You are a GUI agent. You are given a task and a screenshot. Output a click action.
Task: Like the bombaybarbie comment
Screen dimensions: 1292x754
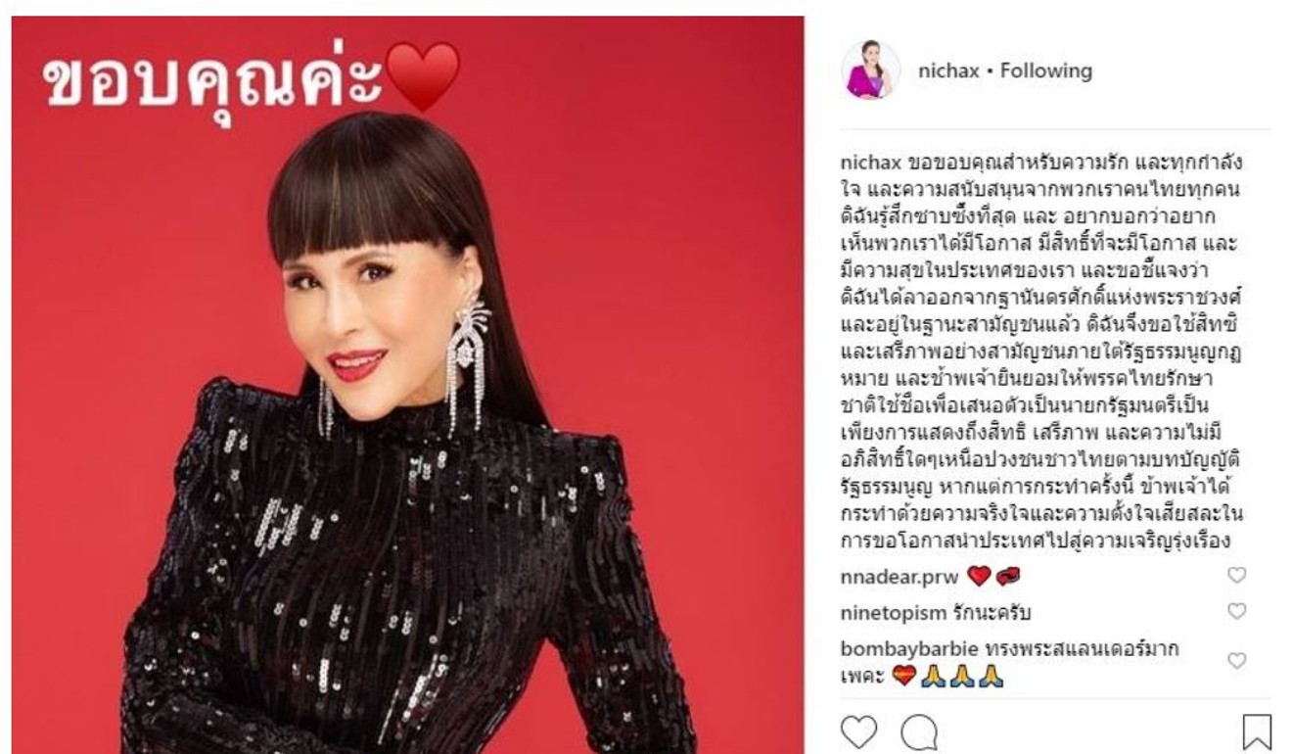coord(1237,661)
